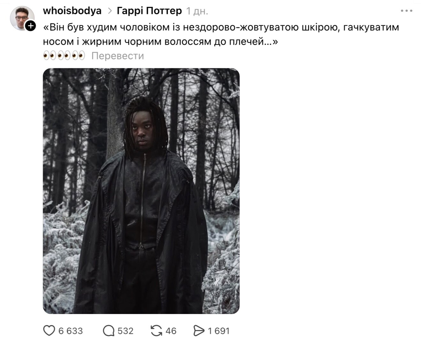Click the quoted Ukrainian post text

[221, 34]
